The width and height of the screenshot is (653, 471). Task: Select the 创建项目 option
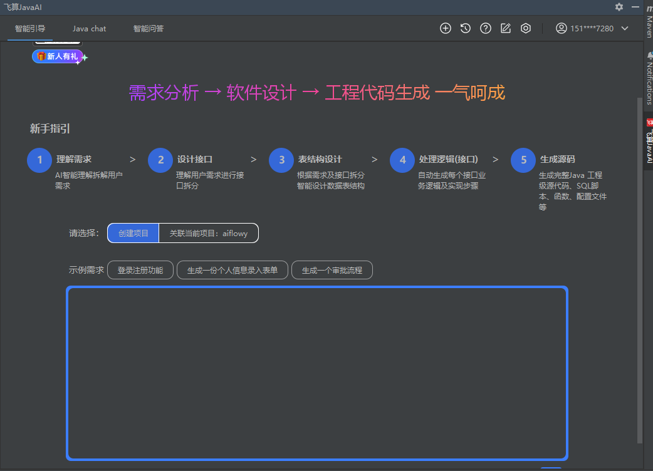click(132, 232)
